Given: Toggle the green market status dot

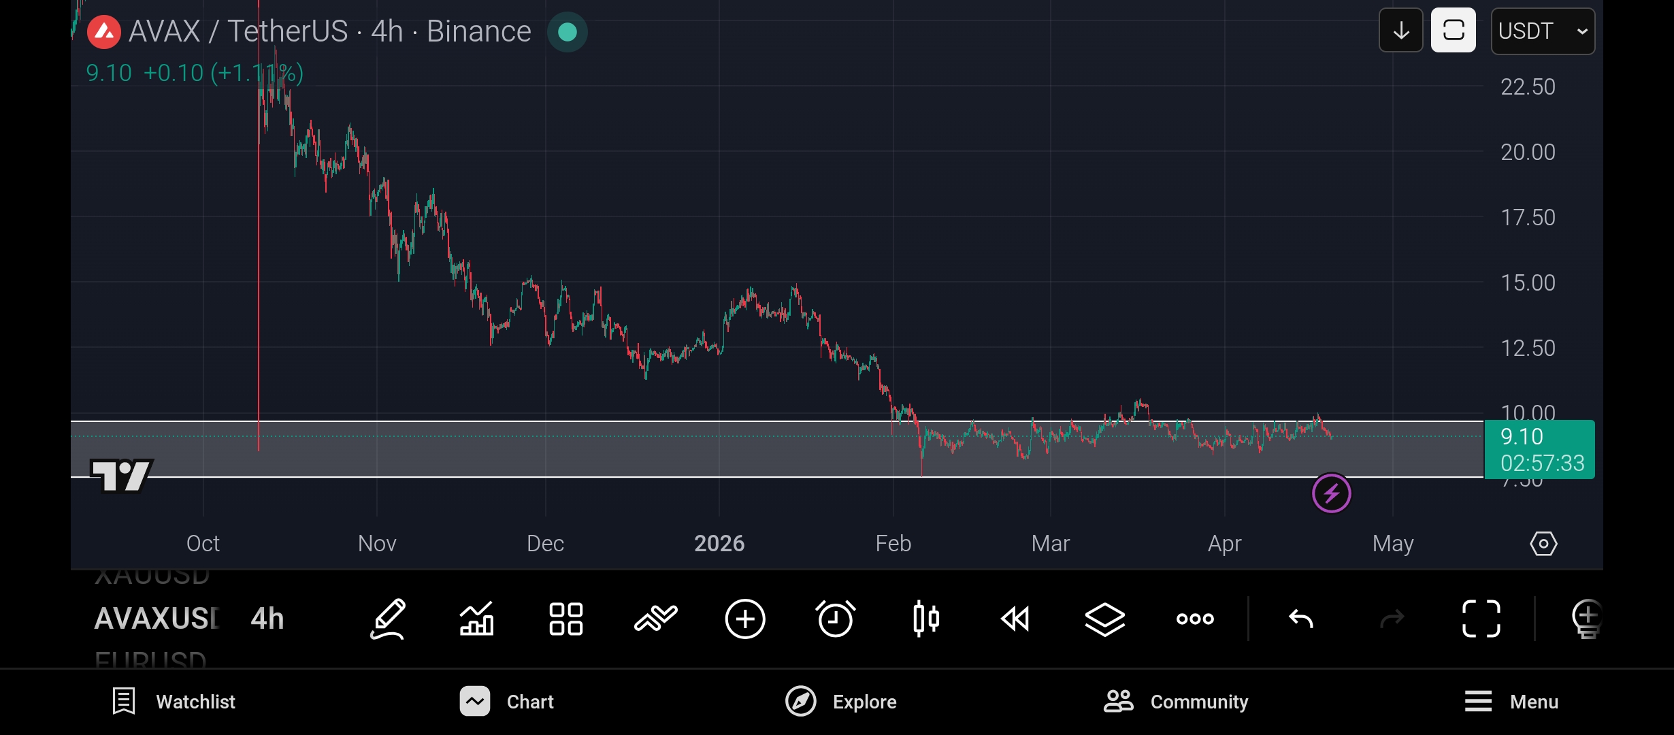Looking at the screenshot, I should pos(567,32).
